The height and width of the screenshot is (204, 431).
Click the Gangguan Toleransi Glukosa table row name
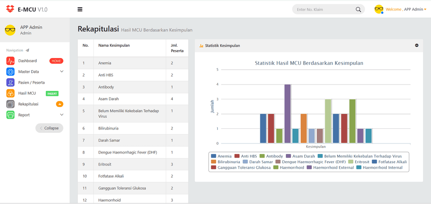click(122, 188)
